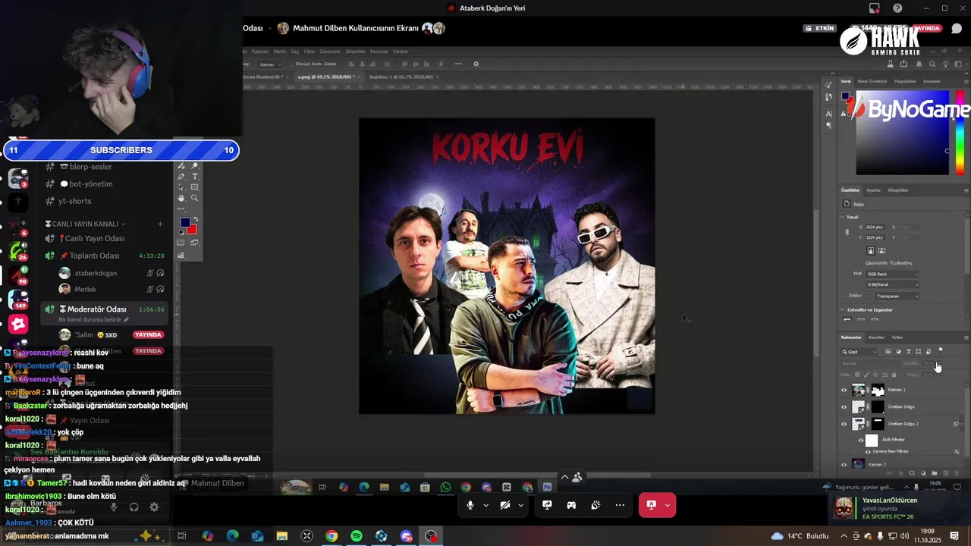Create a new layer with plus icon

coord(946,473)
